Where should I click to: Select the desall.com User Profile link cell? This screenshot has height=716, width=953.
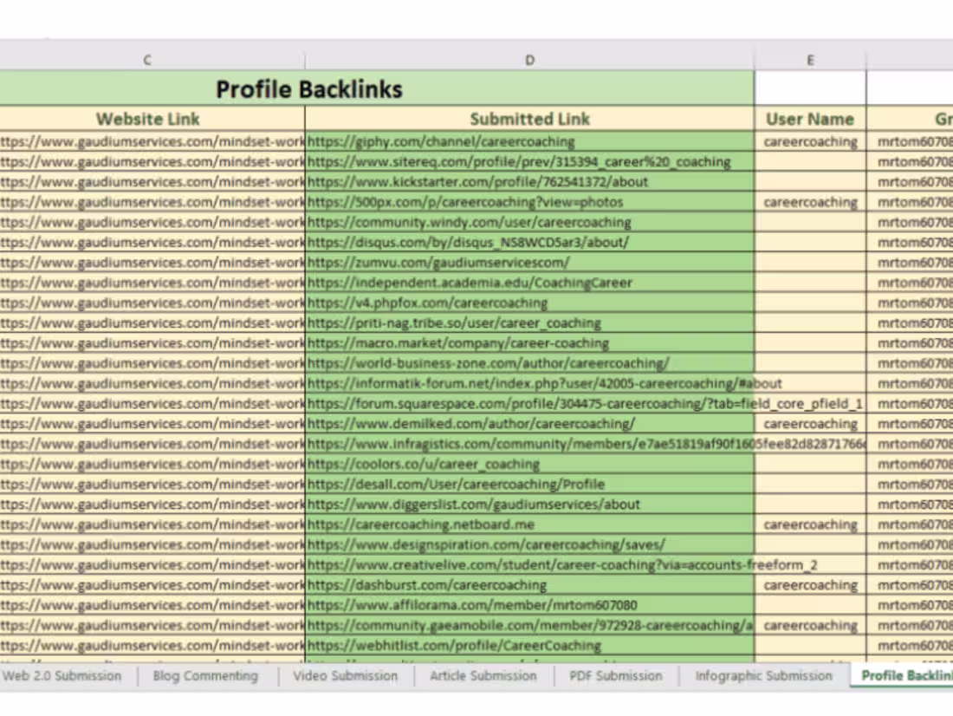[x=529, y=485]
